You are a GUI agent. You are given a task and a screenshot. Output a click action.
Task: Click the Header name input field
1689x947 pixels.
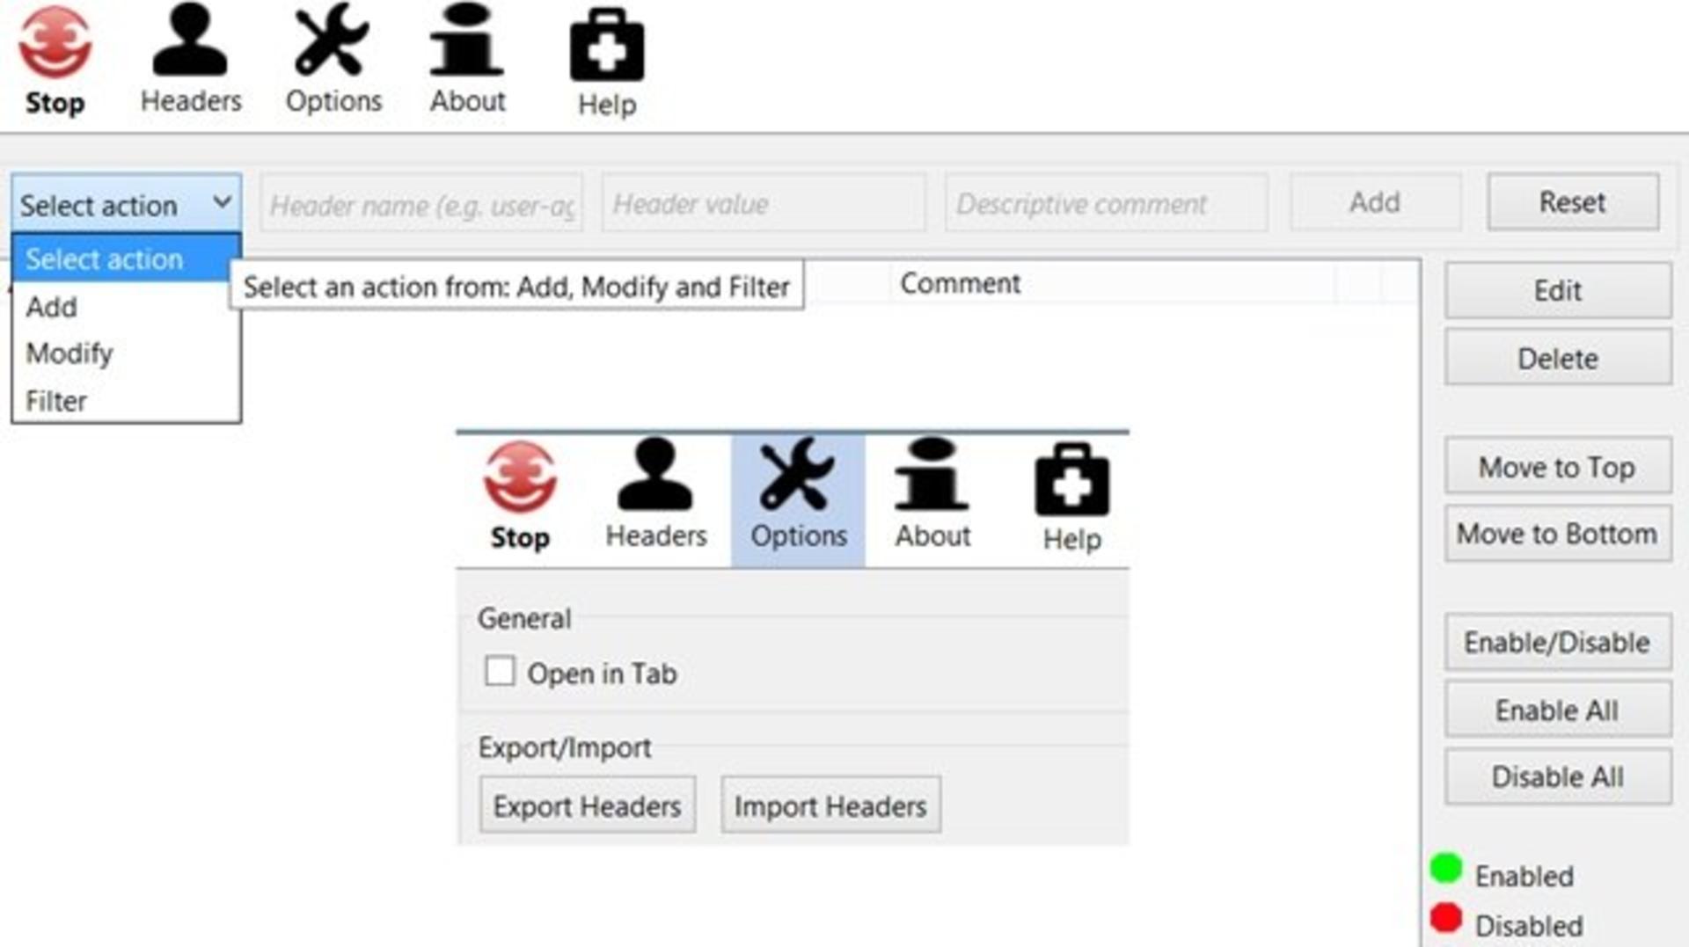pyautogui.click(x=421, y=204)
